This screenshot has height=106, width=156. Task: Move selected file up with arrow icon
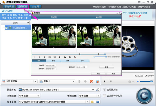80,81
